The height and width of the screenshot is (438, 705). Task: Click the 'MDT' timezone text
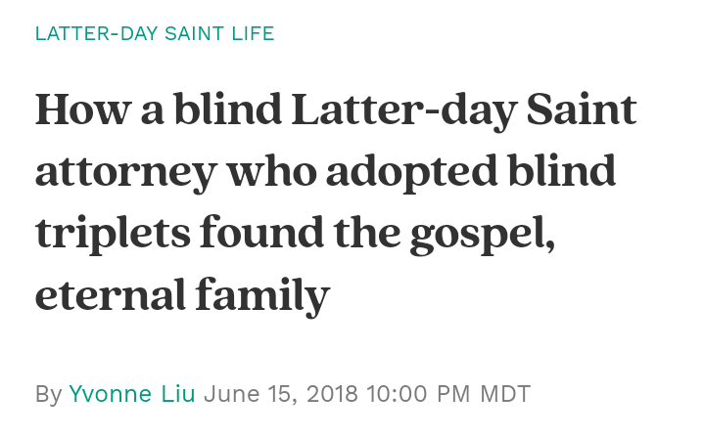coord(505,394)
